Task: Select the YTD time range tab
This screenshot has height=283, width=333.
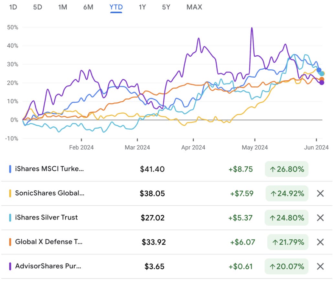Action: pos(116,7)
